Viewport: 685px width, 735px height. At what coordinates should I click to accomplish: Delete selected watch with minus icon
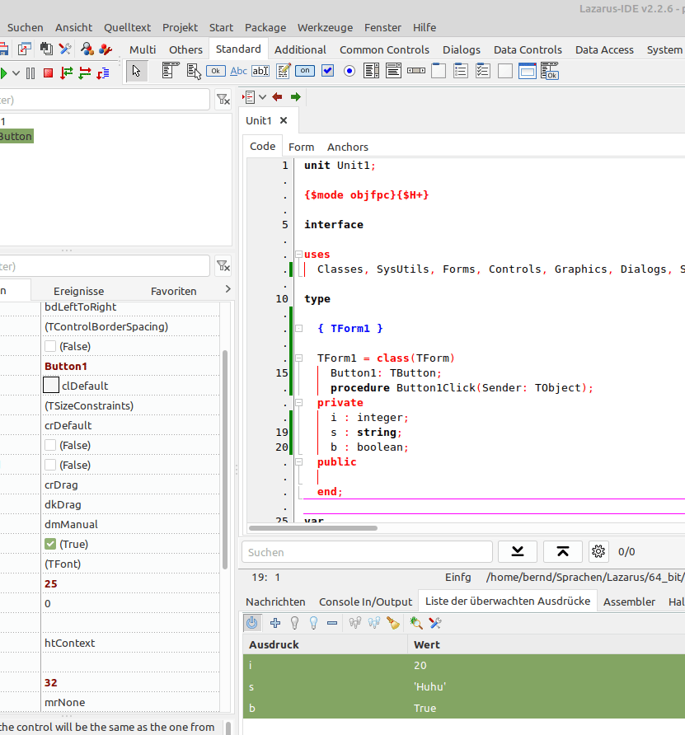tap(332, 623)
